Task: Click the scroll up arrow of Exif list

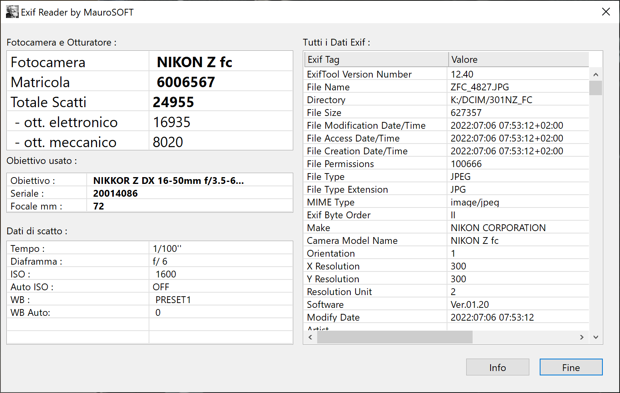Action: pyautogui.click(x=596, y=74)
